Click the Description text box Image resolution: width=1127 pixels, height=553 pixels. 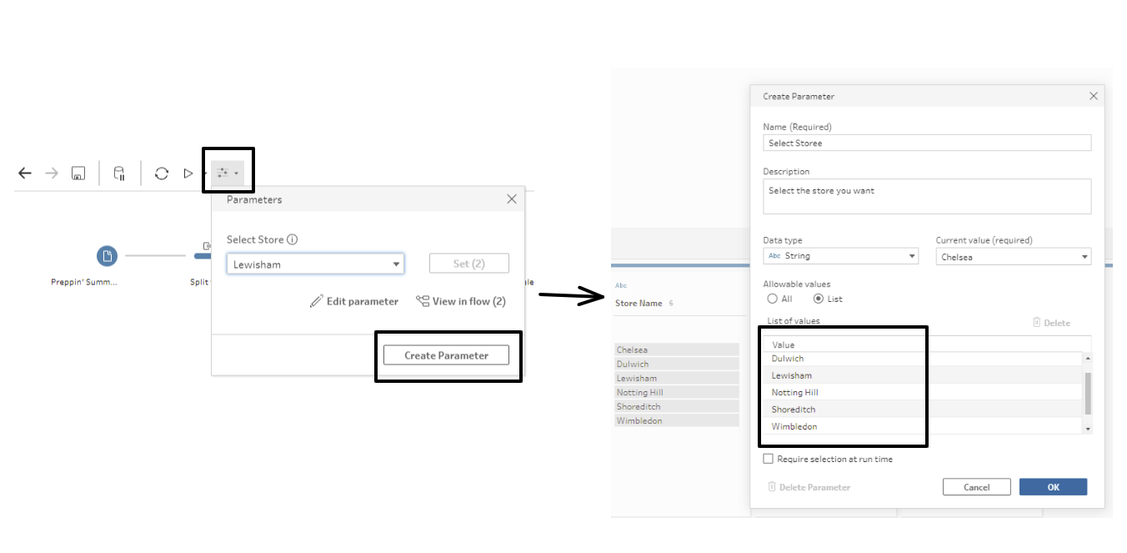point(927,196)
